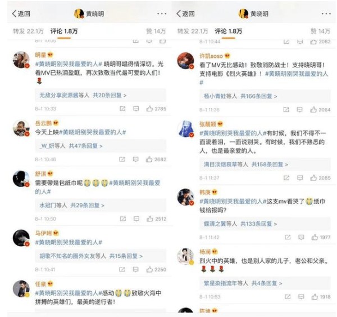Open 舒淇's profile avatar

[21, 179]
